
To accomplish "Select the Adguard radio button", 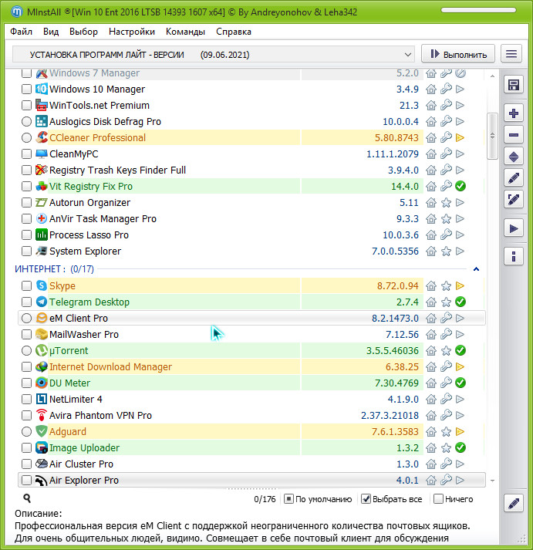I will (27, 432).
